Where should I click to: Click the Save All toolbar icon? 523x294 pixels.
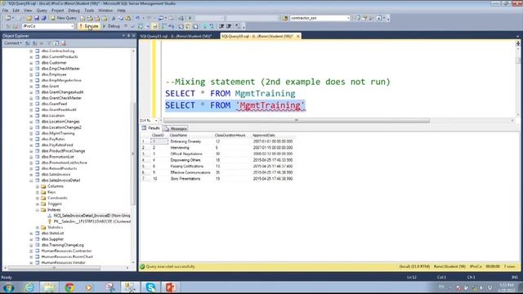pos(43,18)
